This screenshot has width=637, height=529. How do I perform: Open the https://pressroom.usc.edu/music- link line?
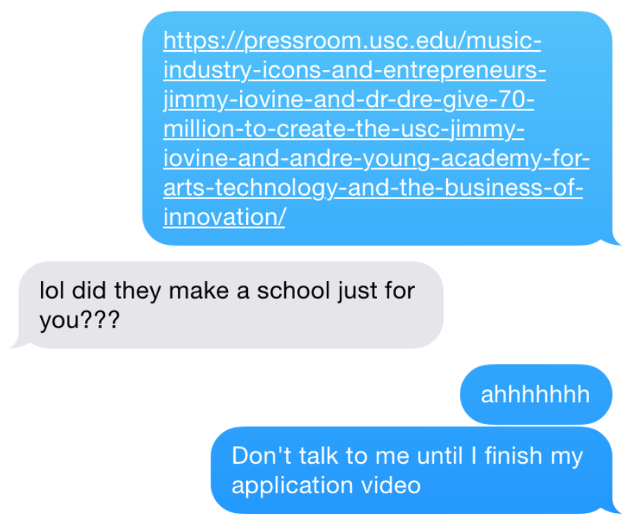(x=352, y=41)
